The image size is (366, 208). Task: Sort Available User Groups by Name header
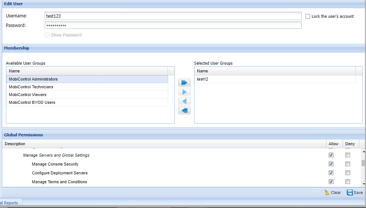click(x=87, y=71)
